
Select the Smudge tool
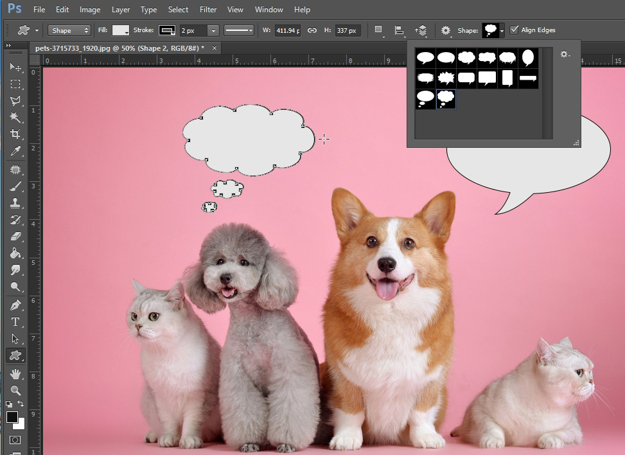pyautogui.click(x=15, y=270)
